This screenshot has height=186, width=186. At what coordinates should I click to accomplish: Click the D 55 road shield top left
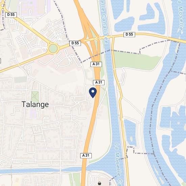pyautogui.click(x=11, y=15)
